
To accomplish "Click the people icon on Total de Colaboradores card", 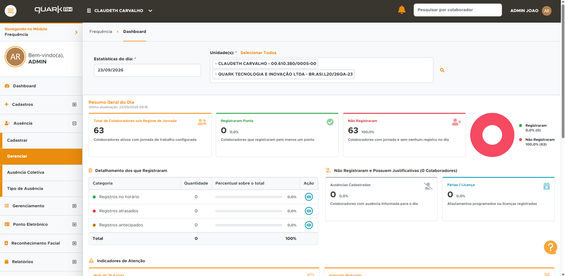I will [202, 122].
